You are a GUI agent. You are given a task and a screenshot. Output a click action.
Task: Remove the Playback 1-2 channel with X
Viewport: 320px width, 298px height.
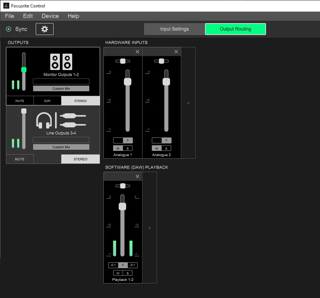click(138, 177)
